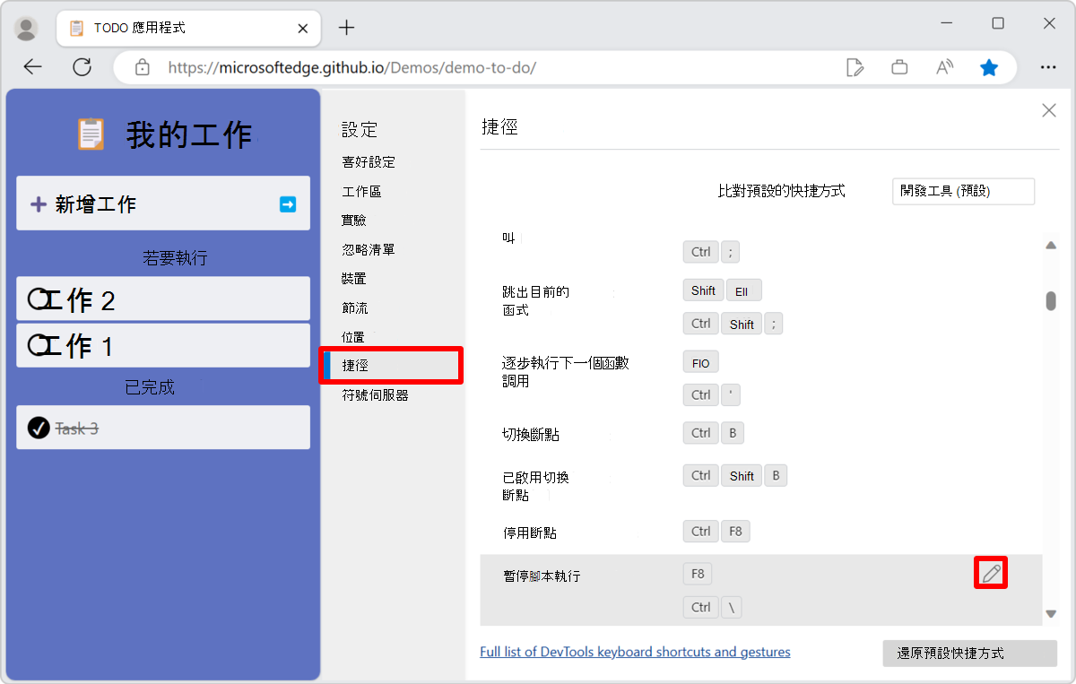This screenshot has height=684, width=1076.
Task: Open the full DevTools keyboard shortcuts list link
Action: pos(635,652)
